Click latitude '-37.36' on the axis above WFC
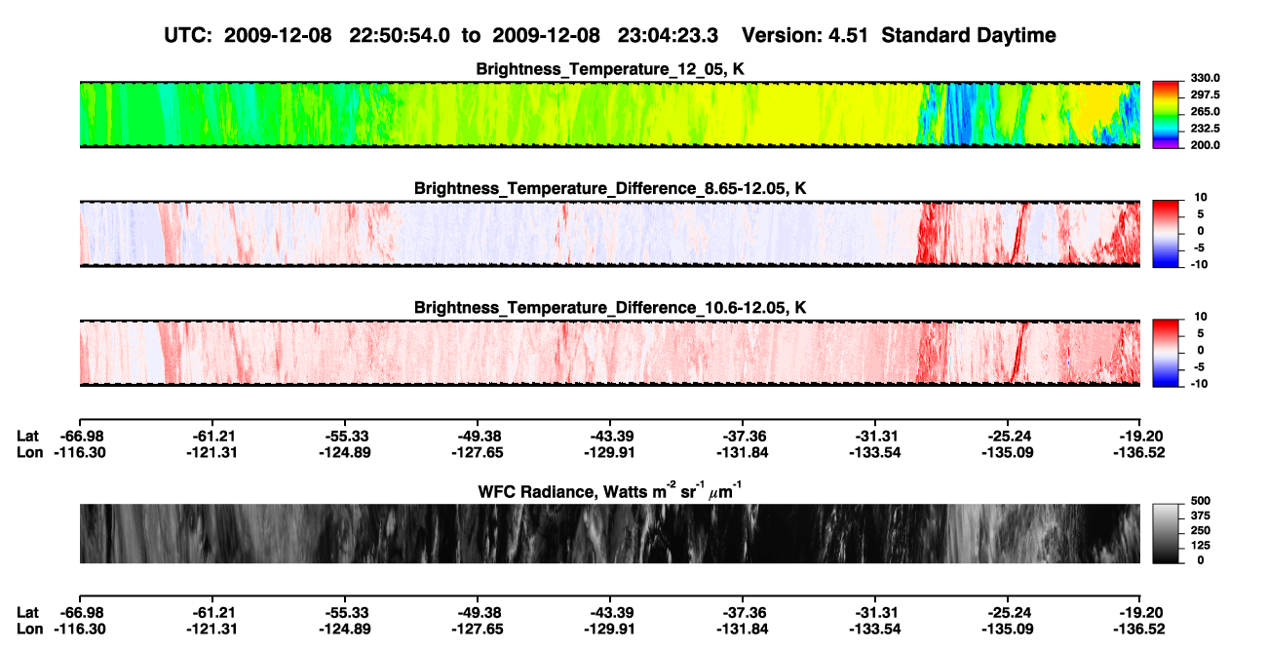Image resolution: width=1267 pixels, height=650 pixels. pos(743,436)
